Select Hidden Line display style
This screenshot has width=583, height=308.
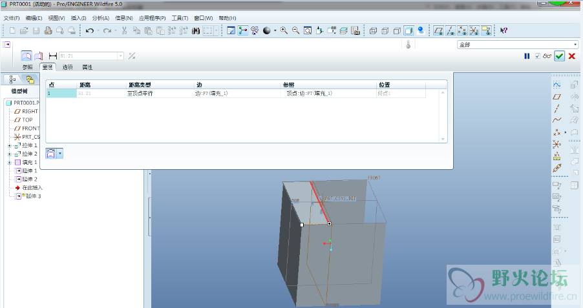(385, 31)
